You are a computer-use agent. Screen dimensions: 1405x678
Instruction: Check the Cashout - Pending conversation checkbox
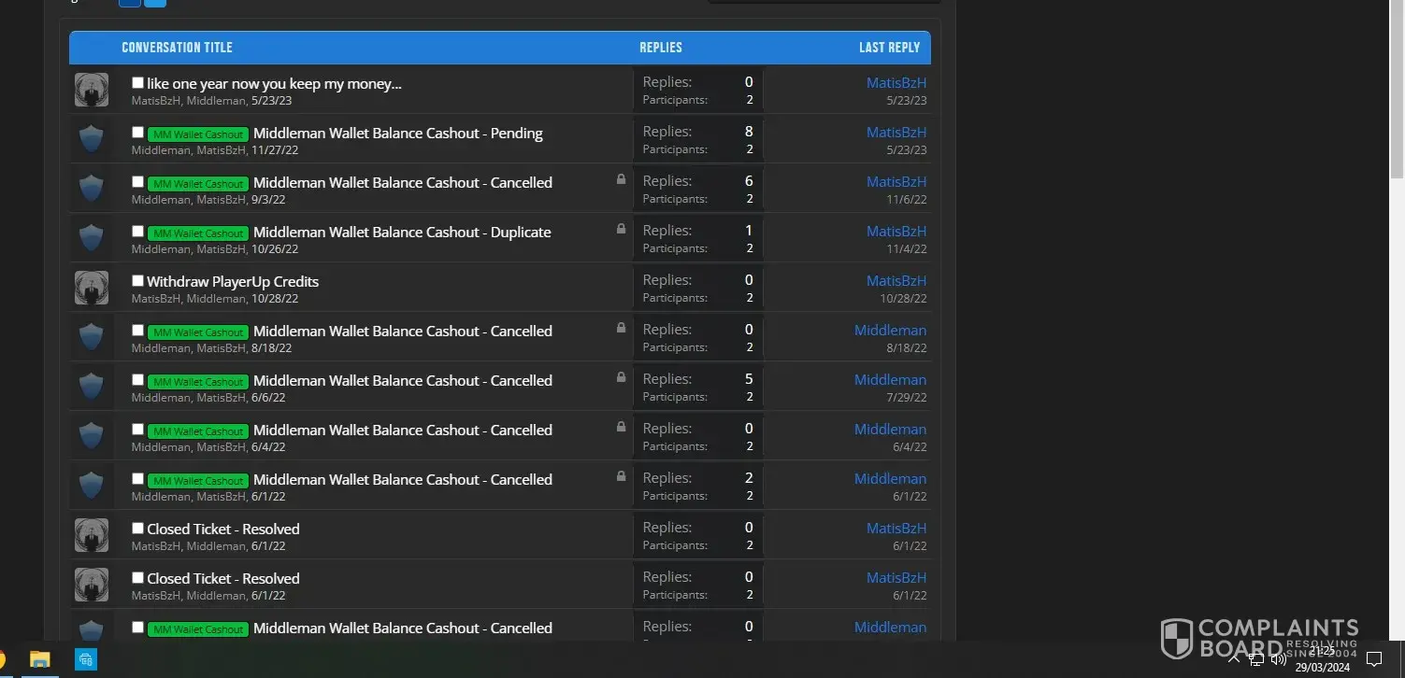138,133
